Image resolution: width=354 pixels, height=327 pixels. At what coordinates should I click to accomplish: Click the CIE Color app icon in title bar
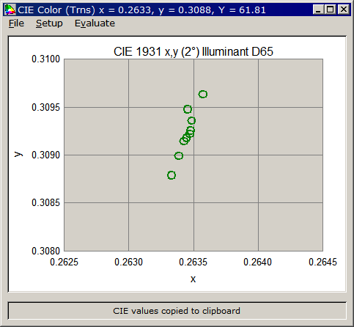(10, 10)
